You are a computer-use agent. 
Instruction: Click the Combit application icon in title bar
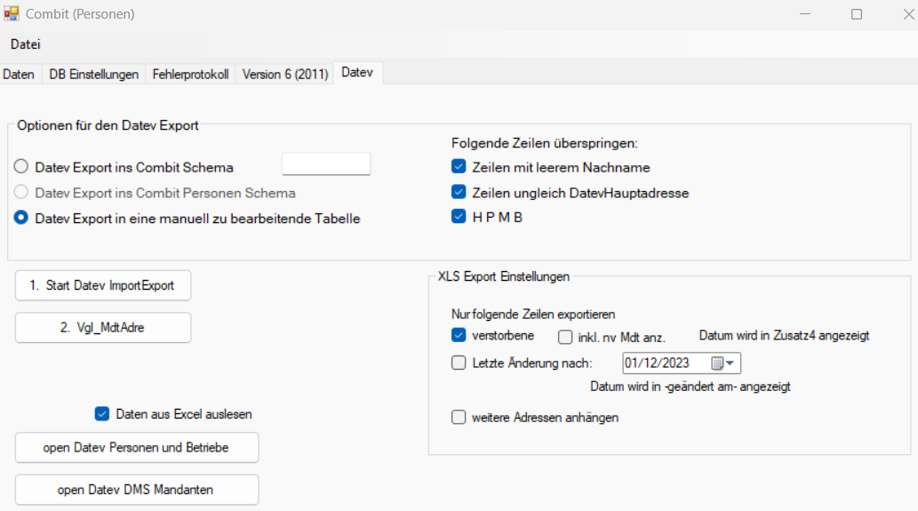[12, 13]
